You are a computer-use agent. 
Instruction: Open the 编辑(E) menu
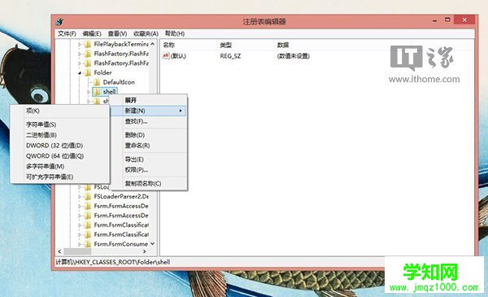tap(92, 33)
